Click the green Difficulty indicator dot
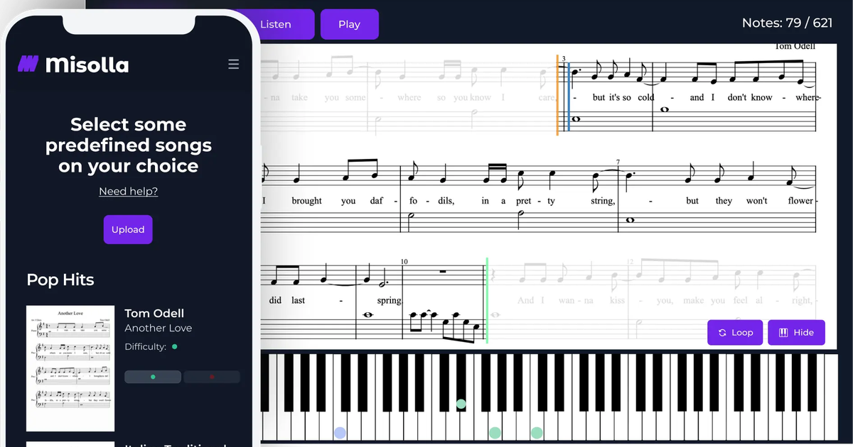The width and height of the screenshot is (853, 447). pos(174,347)
